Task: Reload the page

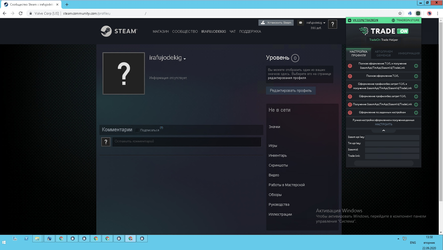Action: pos(21,13)
